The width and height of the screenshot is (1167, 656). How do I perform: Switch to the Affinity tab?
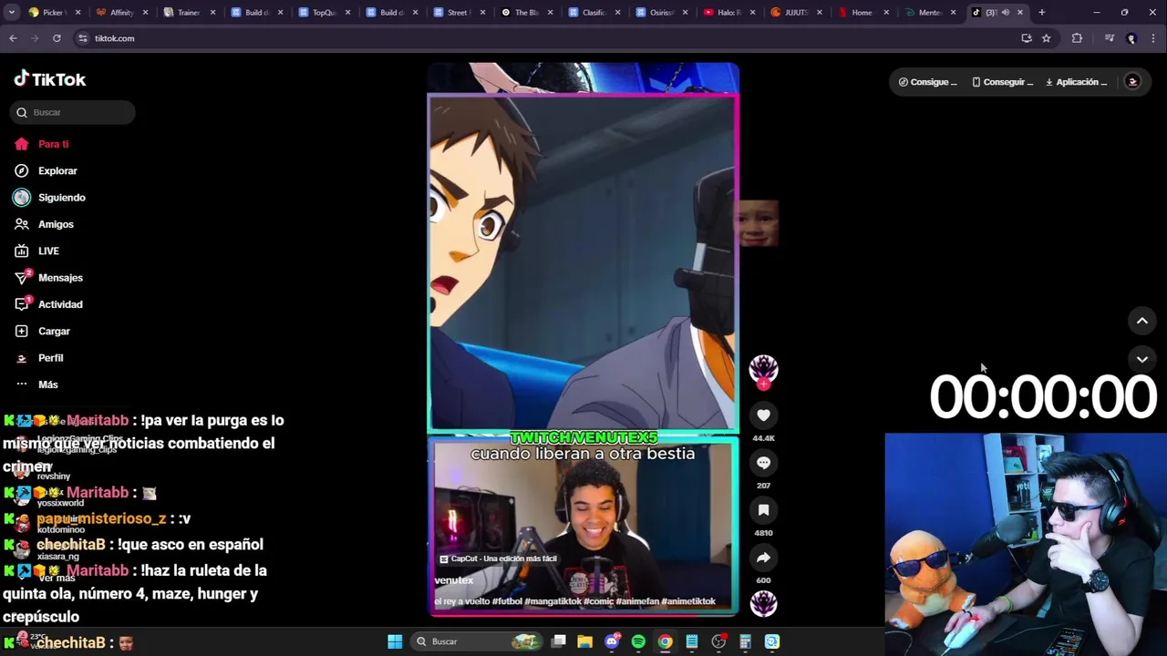pos(121,13)
